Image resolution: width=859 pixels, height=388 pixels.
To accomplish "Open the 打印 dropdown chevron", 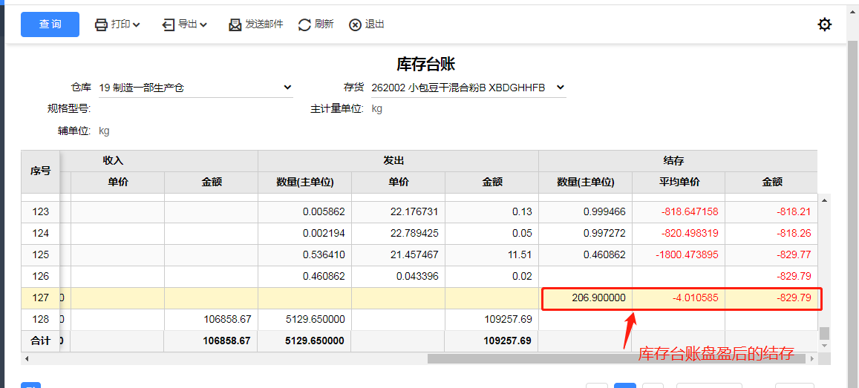I will click(137, 24).
